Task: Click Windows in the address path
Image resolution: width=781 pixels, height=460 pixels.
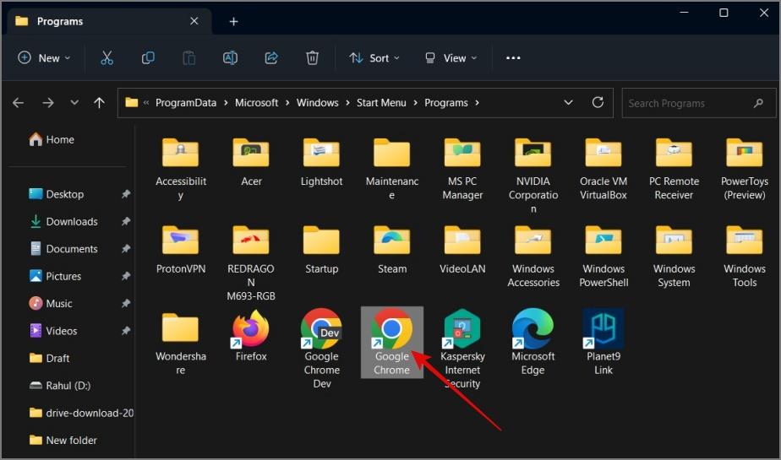Action: point(317,103)
